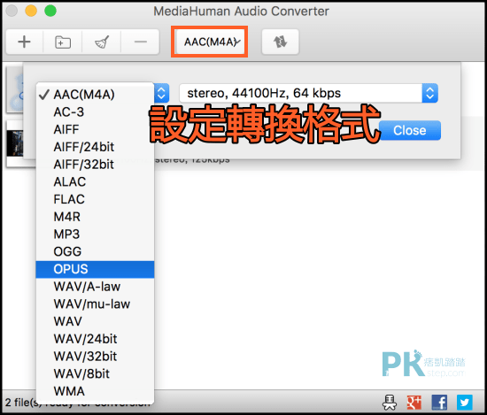Image resolution: width=487 pixels, height=415 pixels.
Task: Click the add file plus icon
Action: (24, 42)
